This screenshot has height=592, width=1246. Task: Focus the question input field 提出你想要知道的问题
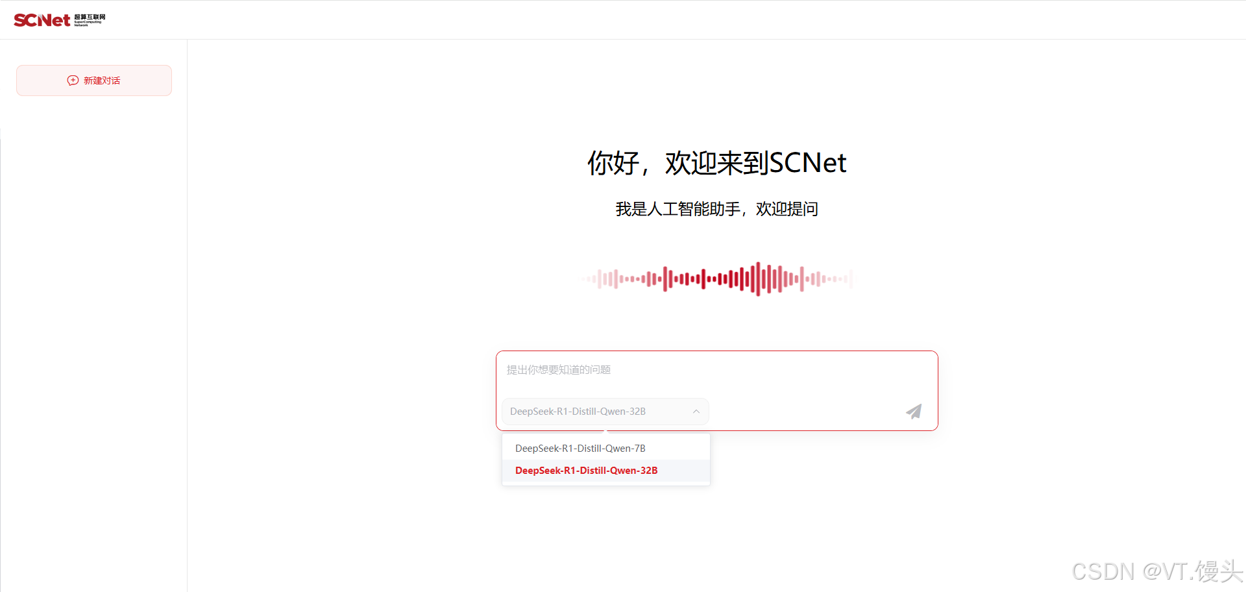pos(716,370)
